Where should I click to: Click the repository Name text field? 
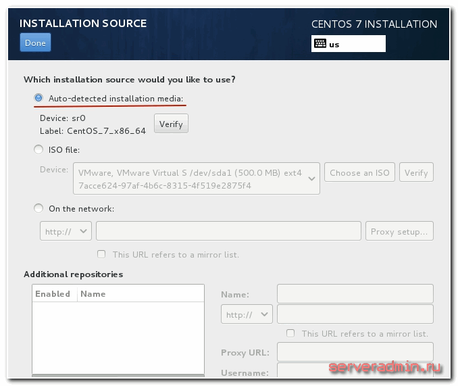(x=355, y=294)
